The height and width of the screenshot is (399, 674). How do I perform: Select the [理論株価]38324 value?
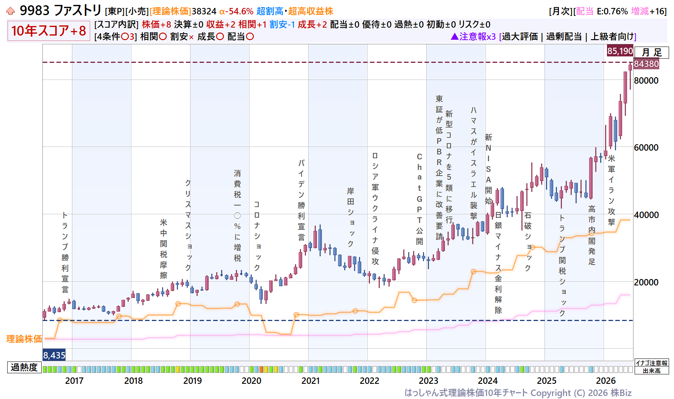(183, 11)
